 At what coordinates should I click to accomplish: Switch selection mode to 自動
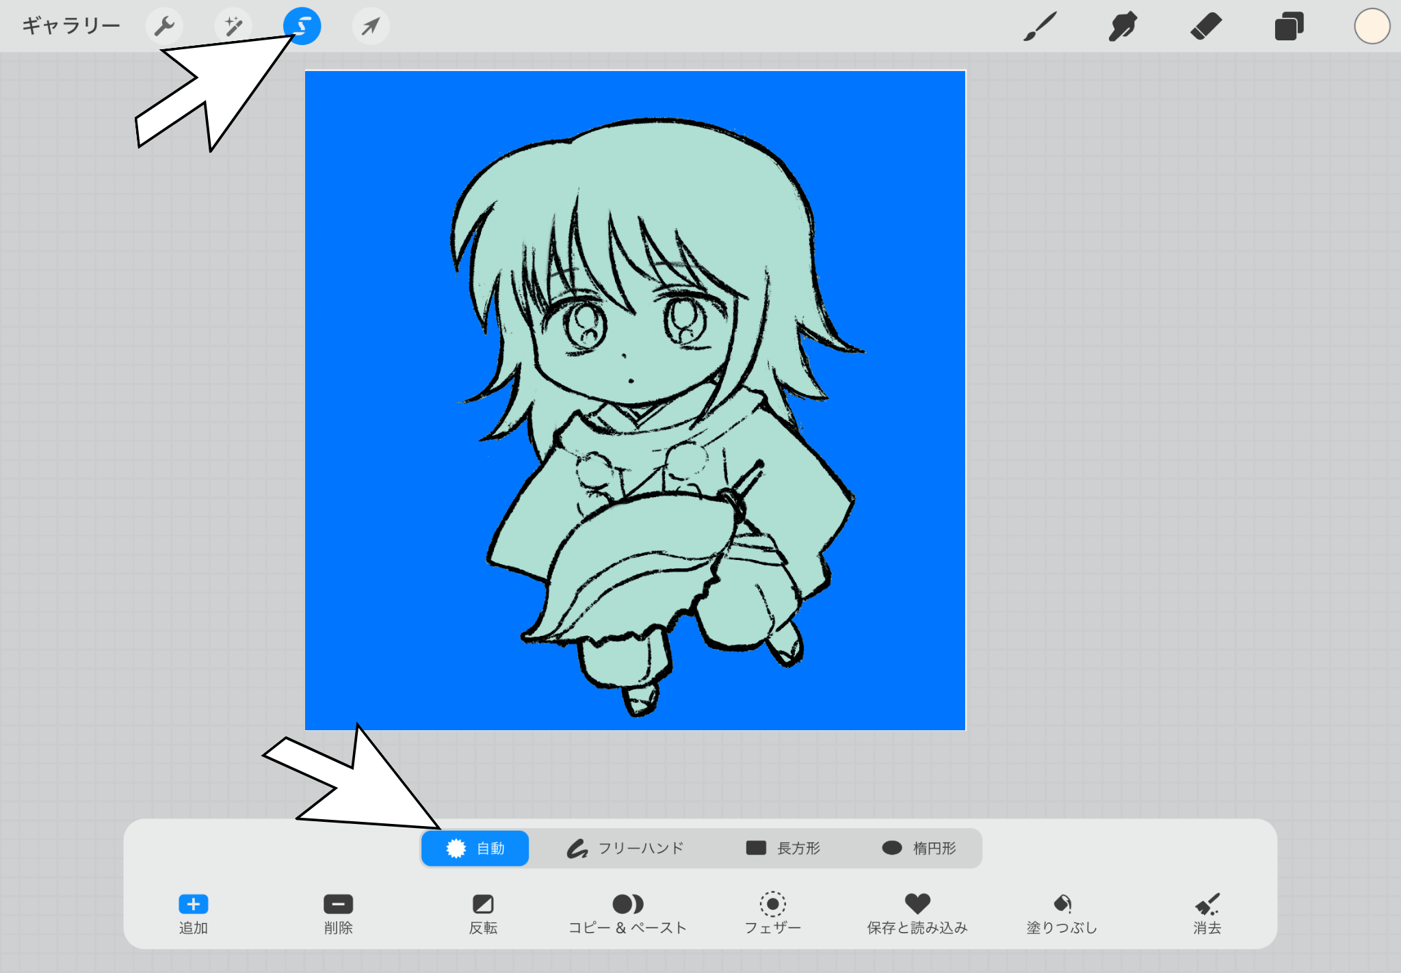click(x=475, y=849)
